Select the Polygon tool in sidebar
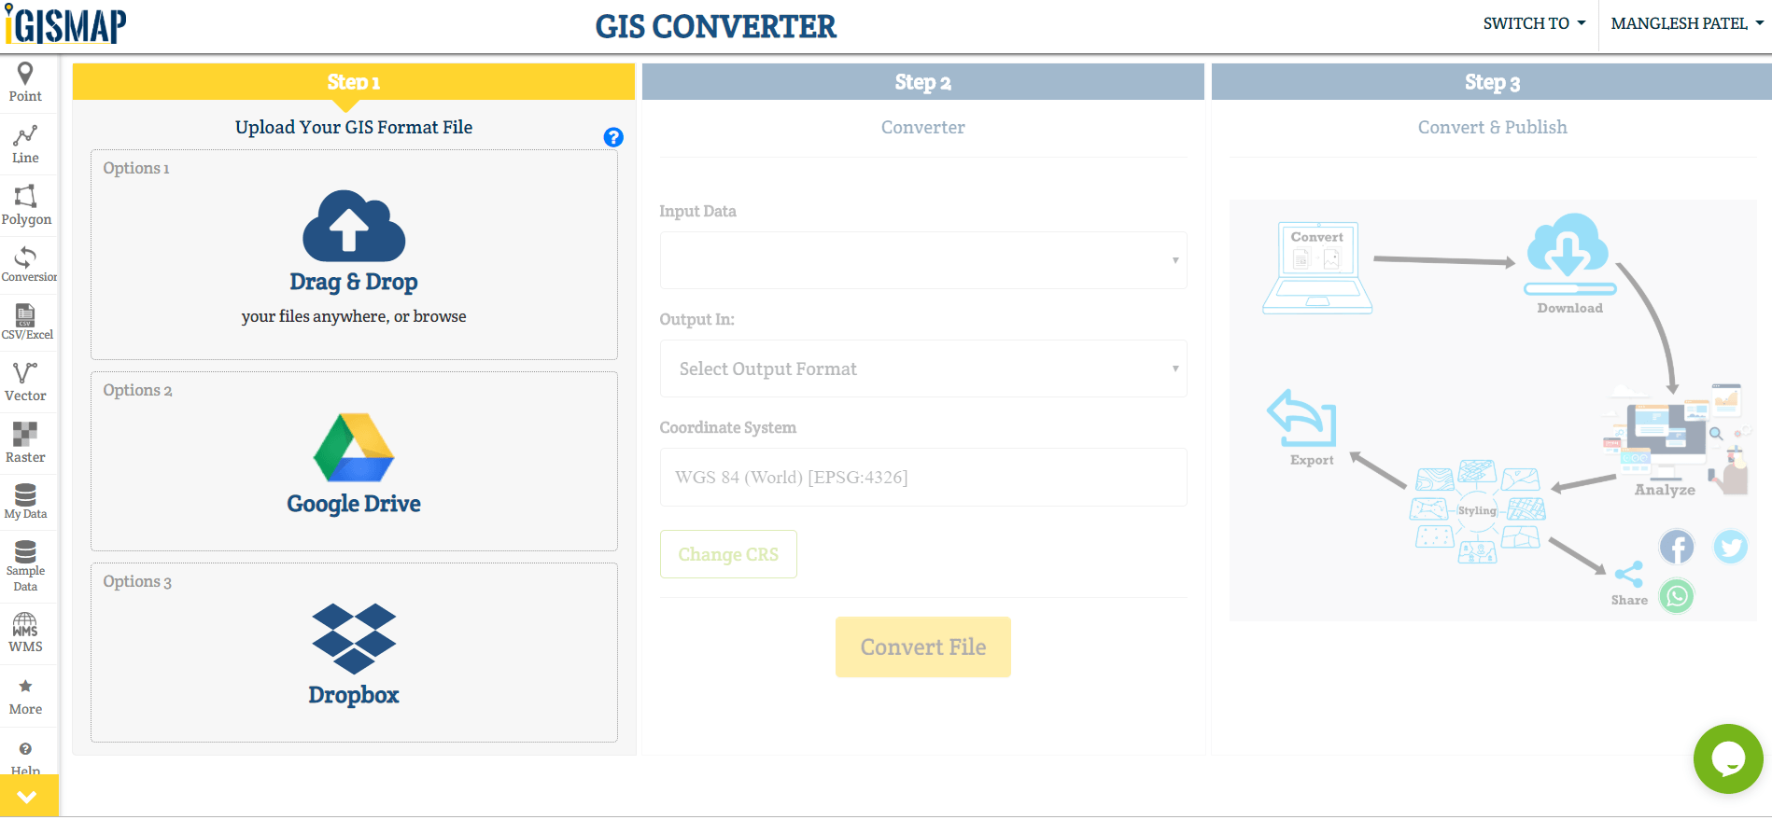This screenshot has width=1772, height=820. [25, 206]
